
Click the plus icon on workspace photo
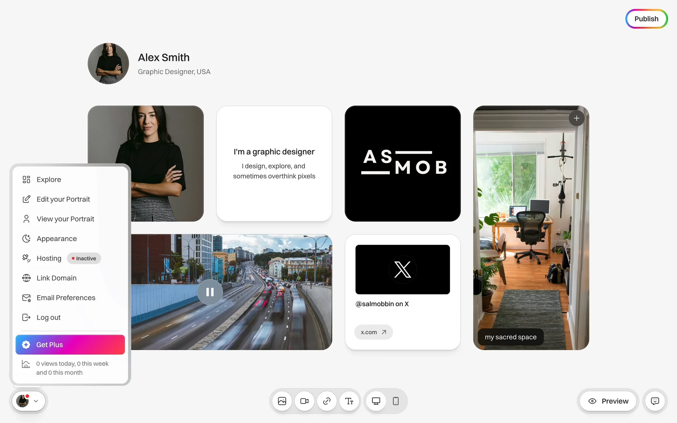pyautogui.click(x=577, y=118)
